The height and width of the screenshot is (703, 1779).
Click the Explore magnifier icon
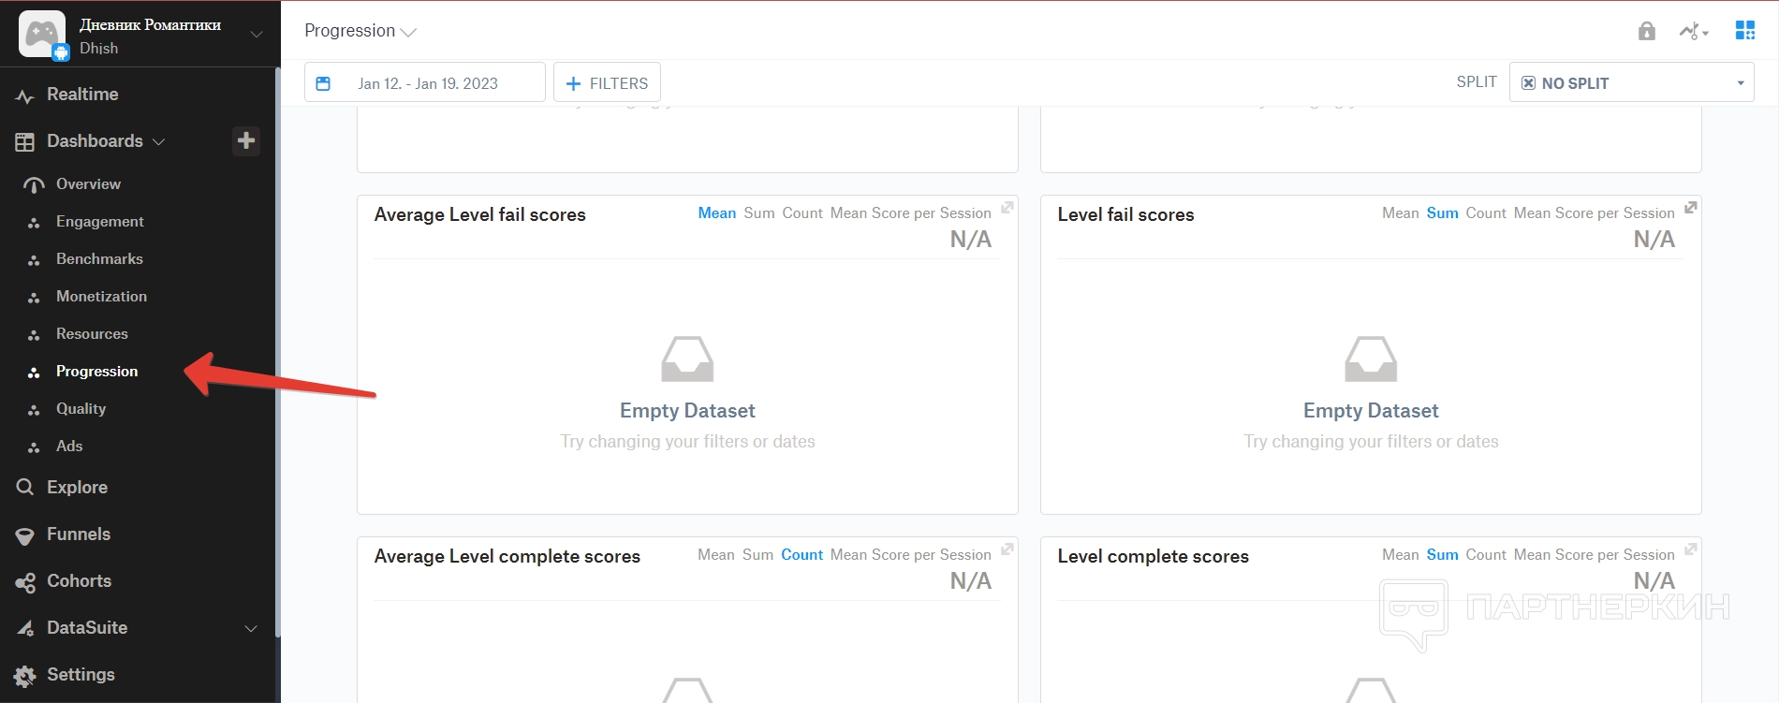25,488
